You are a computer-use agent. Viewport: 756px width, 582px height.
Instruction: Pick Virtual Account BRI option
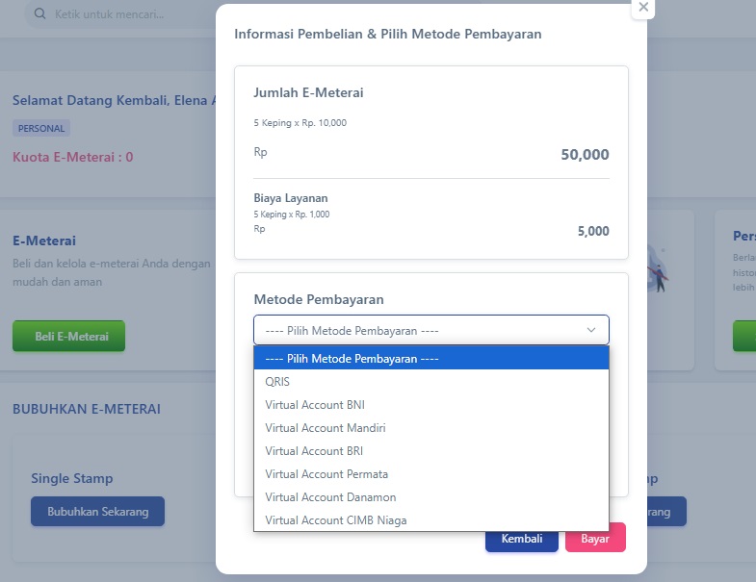(x=431, y=451)
